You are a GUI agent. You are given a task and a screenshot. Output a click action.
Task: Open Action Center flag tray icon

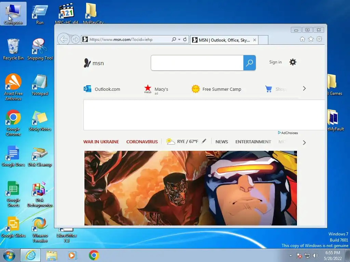299,256
